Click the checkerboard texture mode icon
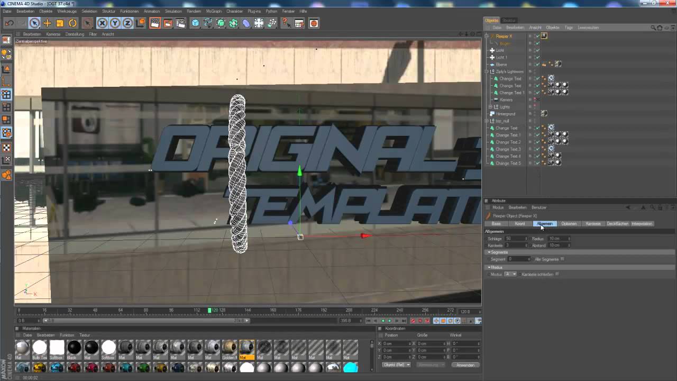Image resolution: width=677 pixels, height=381 pixels. 6,148
